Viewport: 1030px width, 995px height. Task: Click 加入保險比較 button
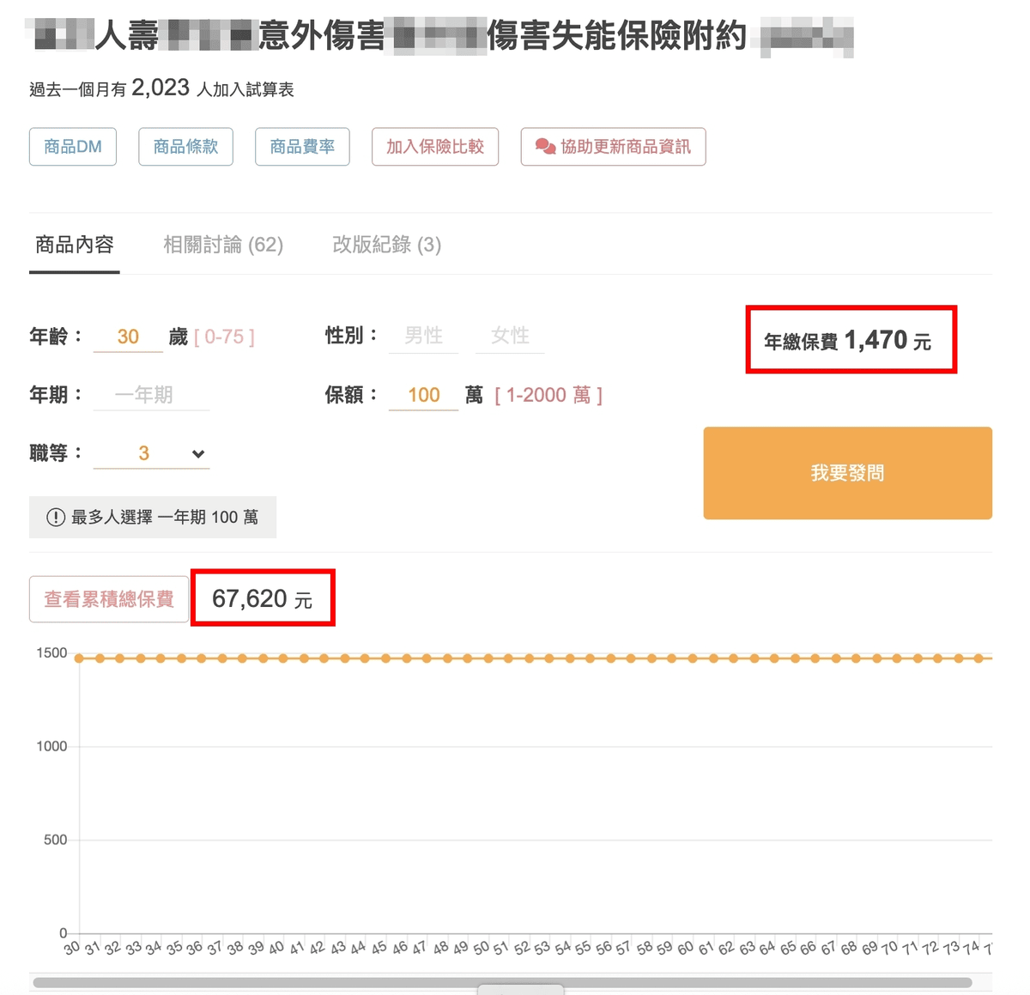tap(435, 147)
